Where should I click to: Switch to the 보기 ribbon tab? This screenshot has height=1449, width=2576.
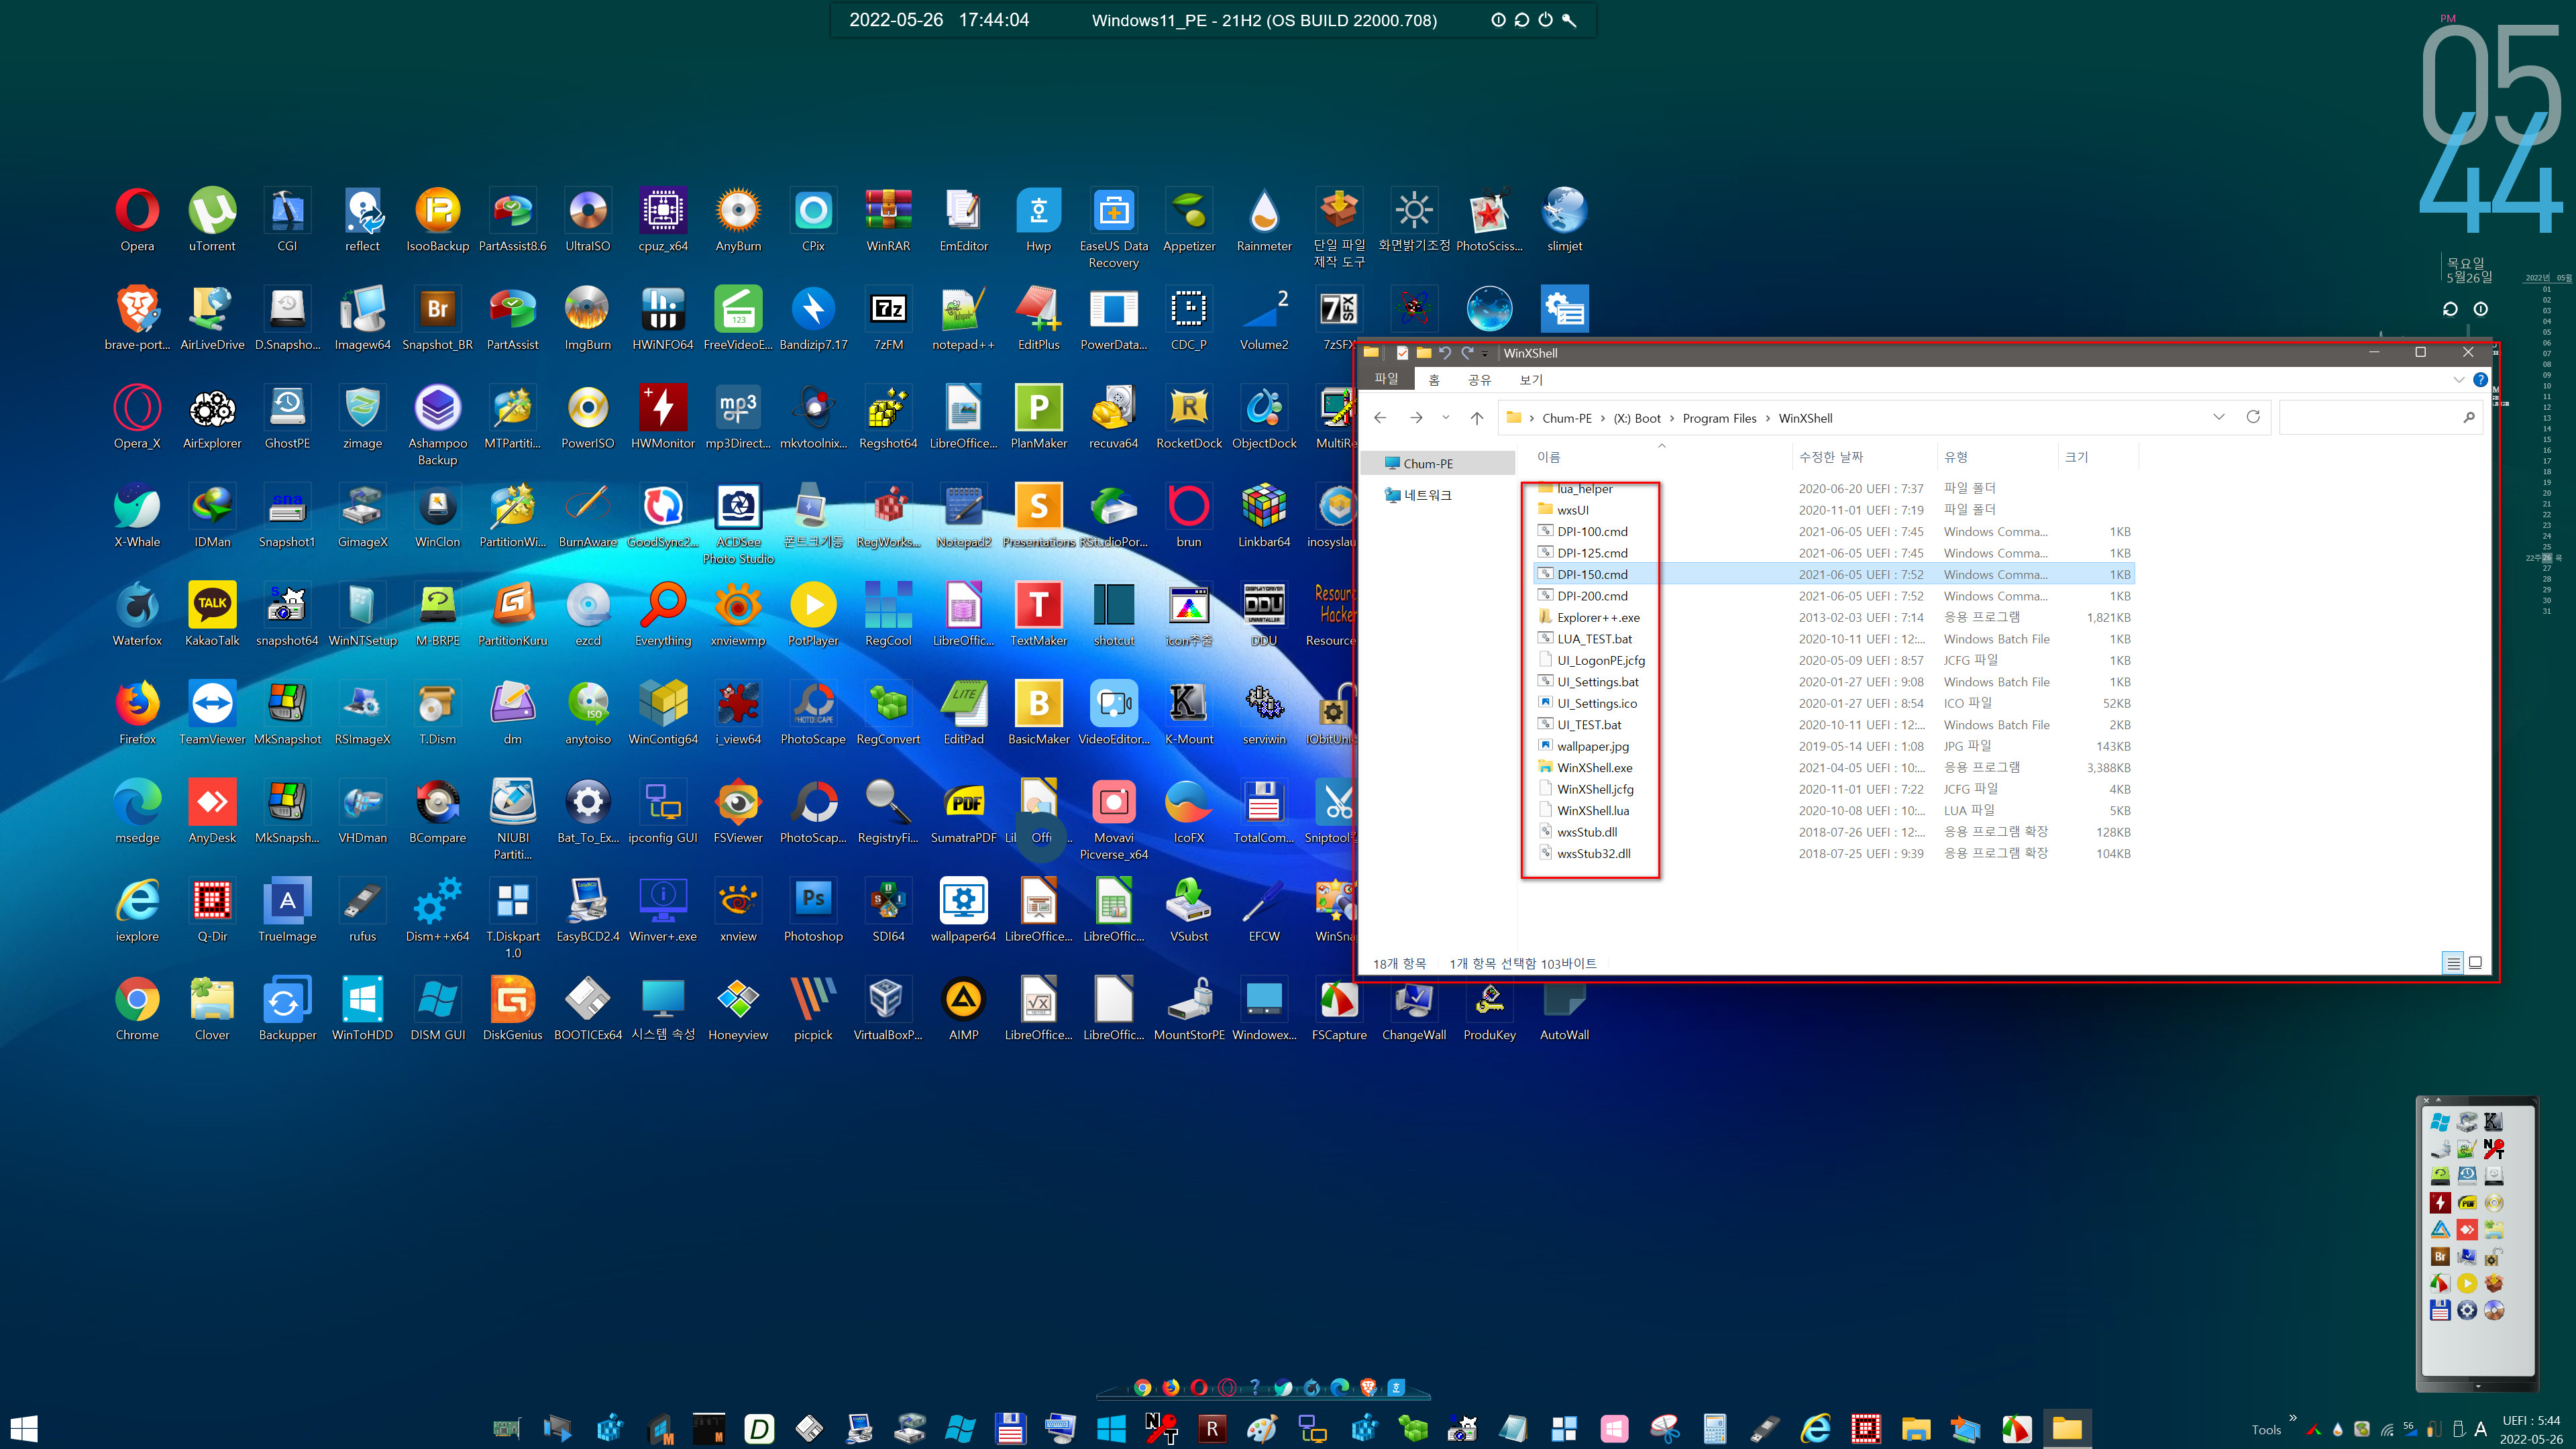coord(1531,380)
